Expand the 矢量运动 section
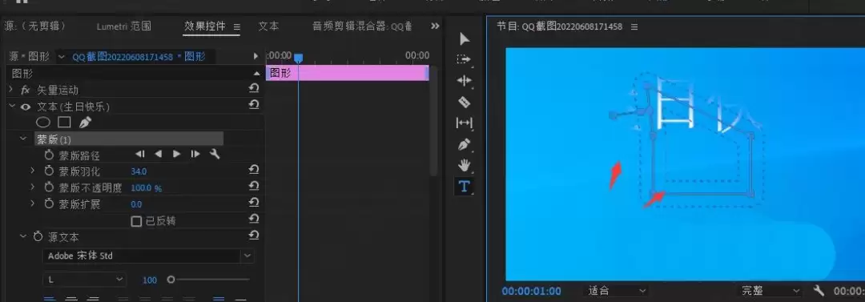Viewport: 865px width, 302px height. click(11, 90)
